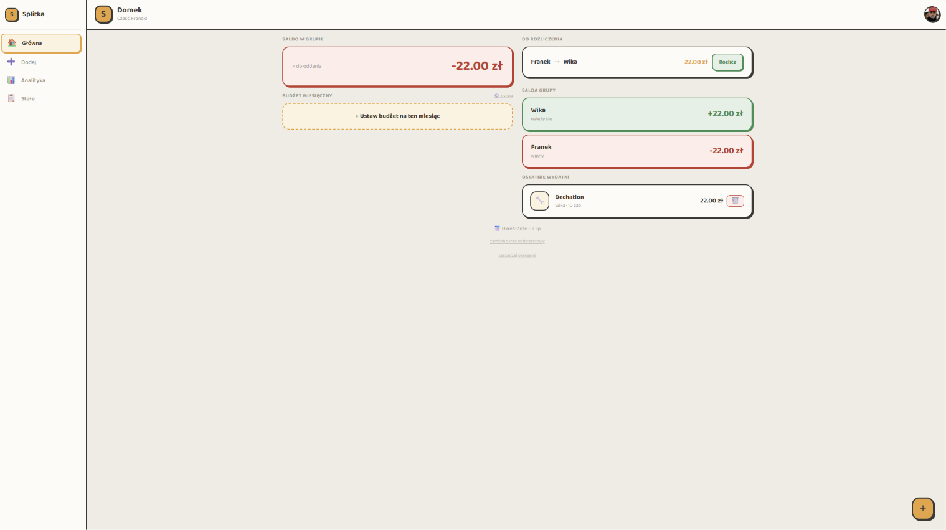946x530 pixels.
Task: Click the house icon beside Główna
Action: point(12,43)
